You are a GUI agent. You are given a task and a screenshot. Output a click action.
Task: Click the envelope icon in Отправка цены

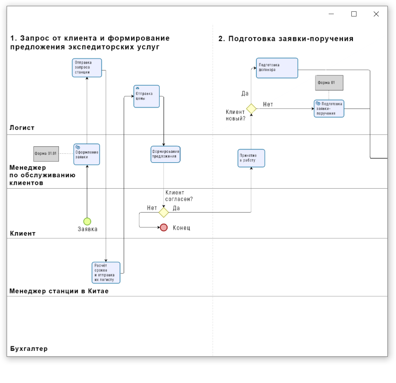138,88
